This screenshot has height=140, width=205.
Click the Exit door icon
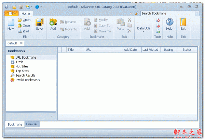click(183, 22)
